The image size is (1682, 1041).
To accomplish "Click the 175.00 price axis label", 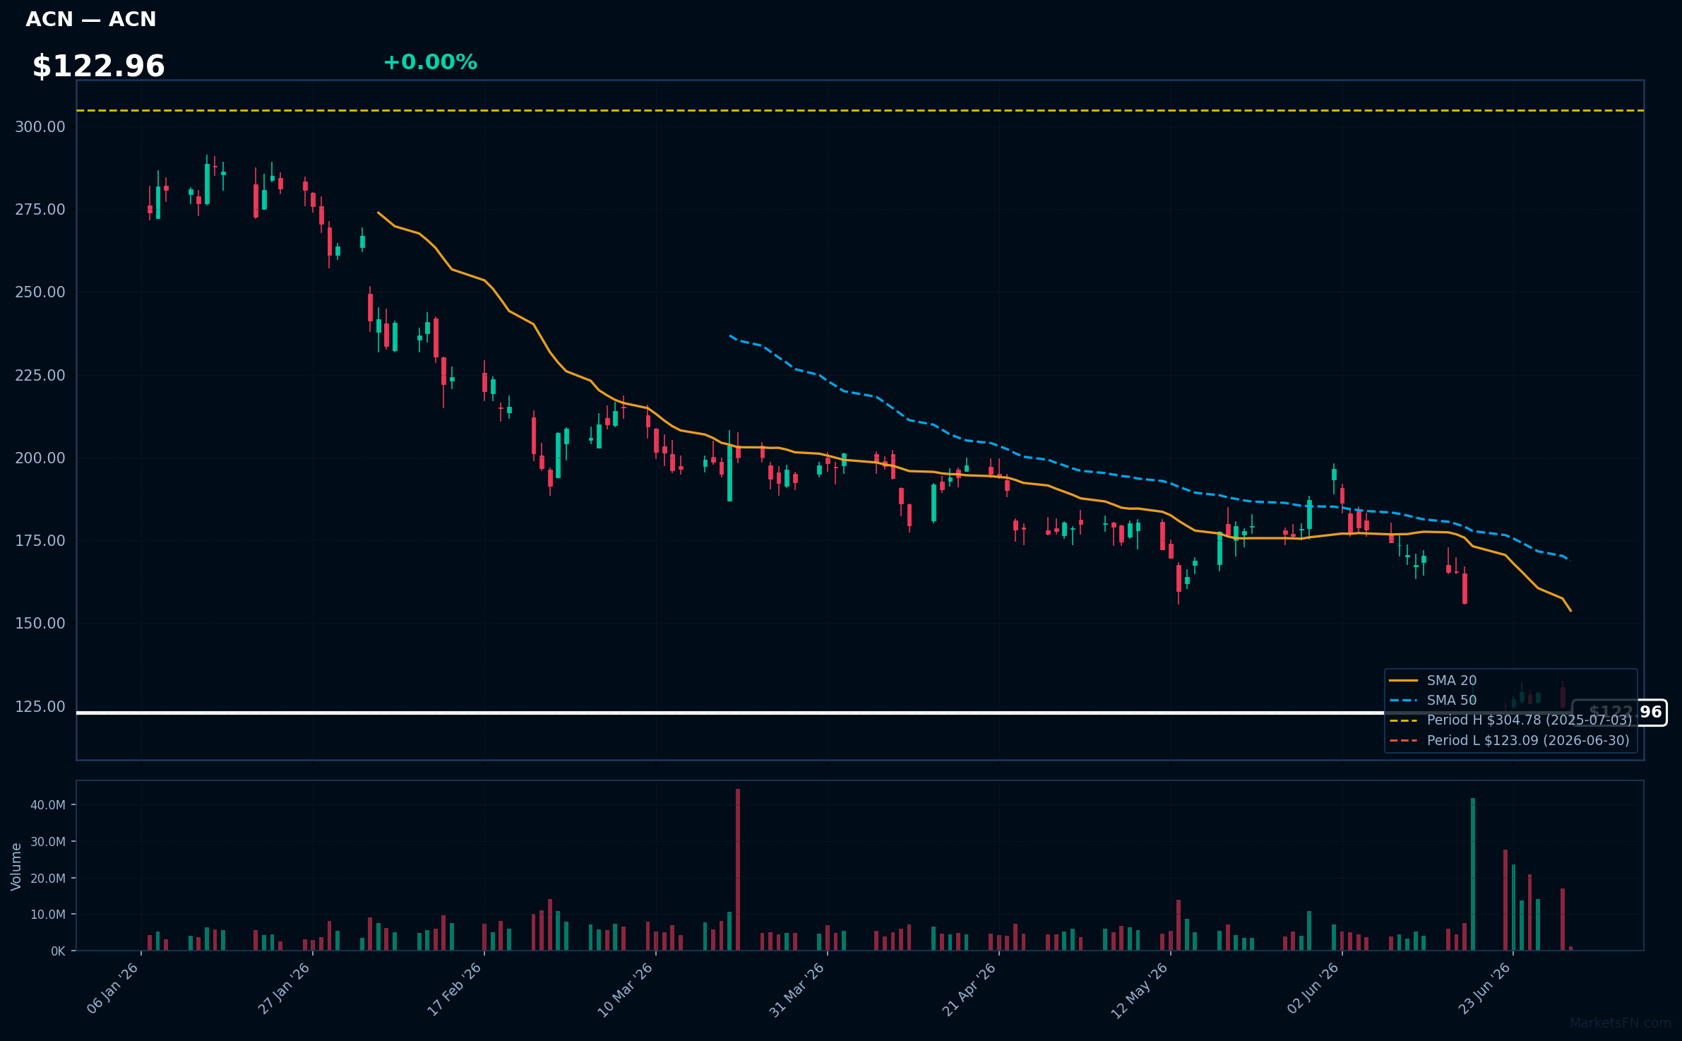I will click(x=40, y=541).
